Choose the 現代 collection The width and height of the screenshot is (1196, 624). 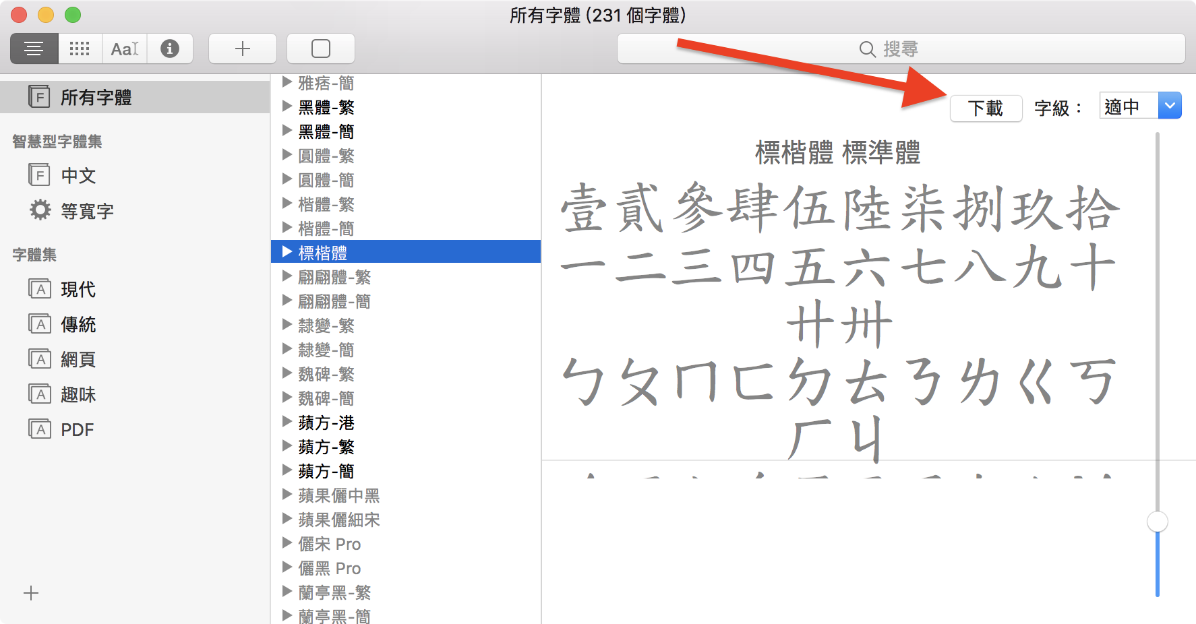tap(78, 289)
